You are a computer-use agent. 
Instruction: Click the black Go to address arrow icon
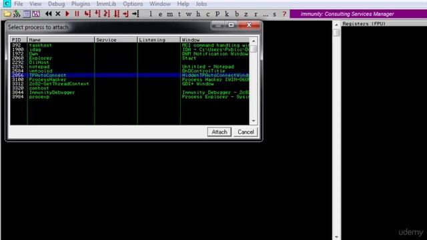135,14
